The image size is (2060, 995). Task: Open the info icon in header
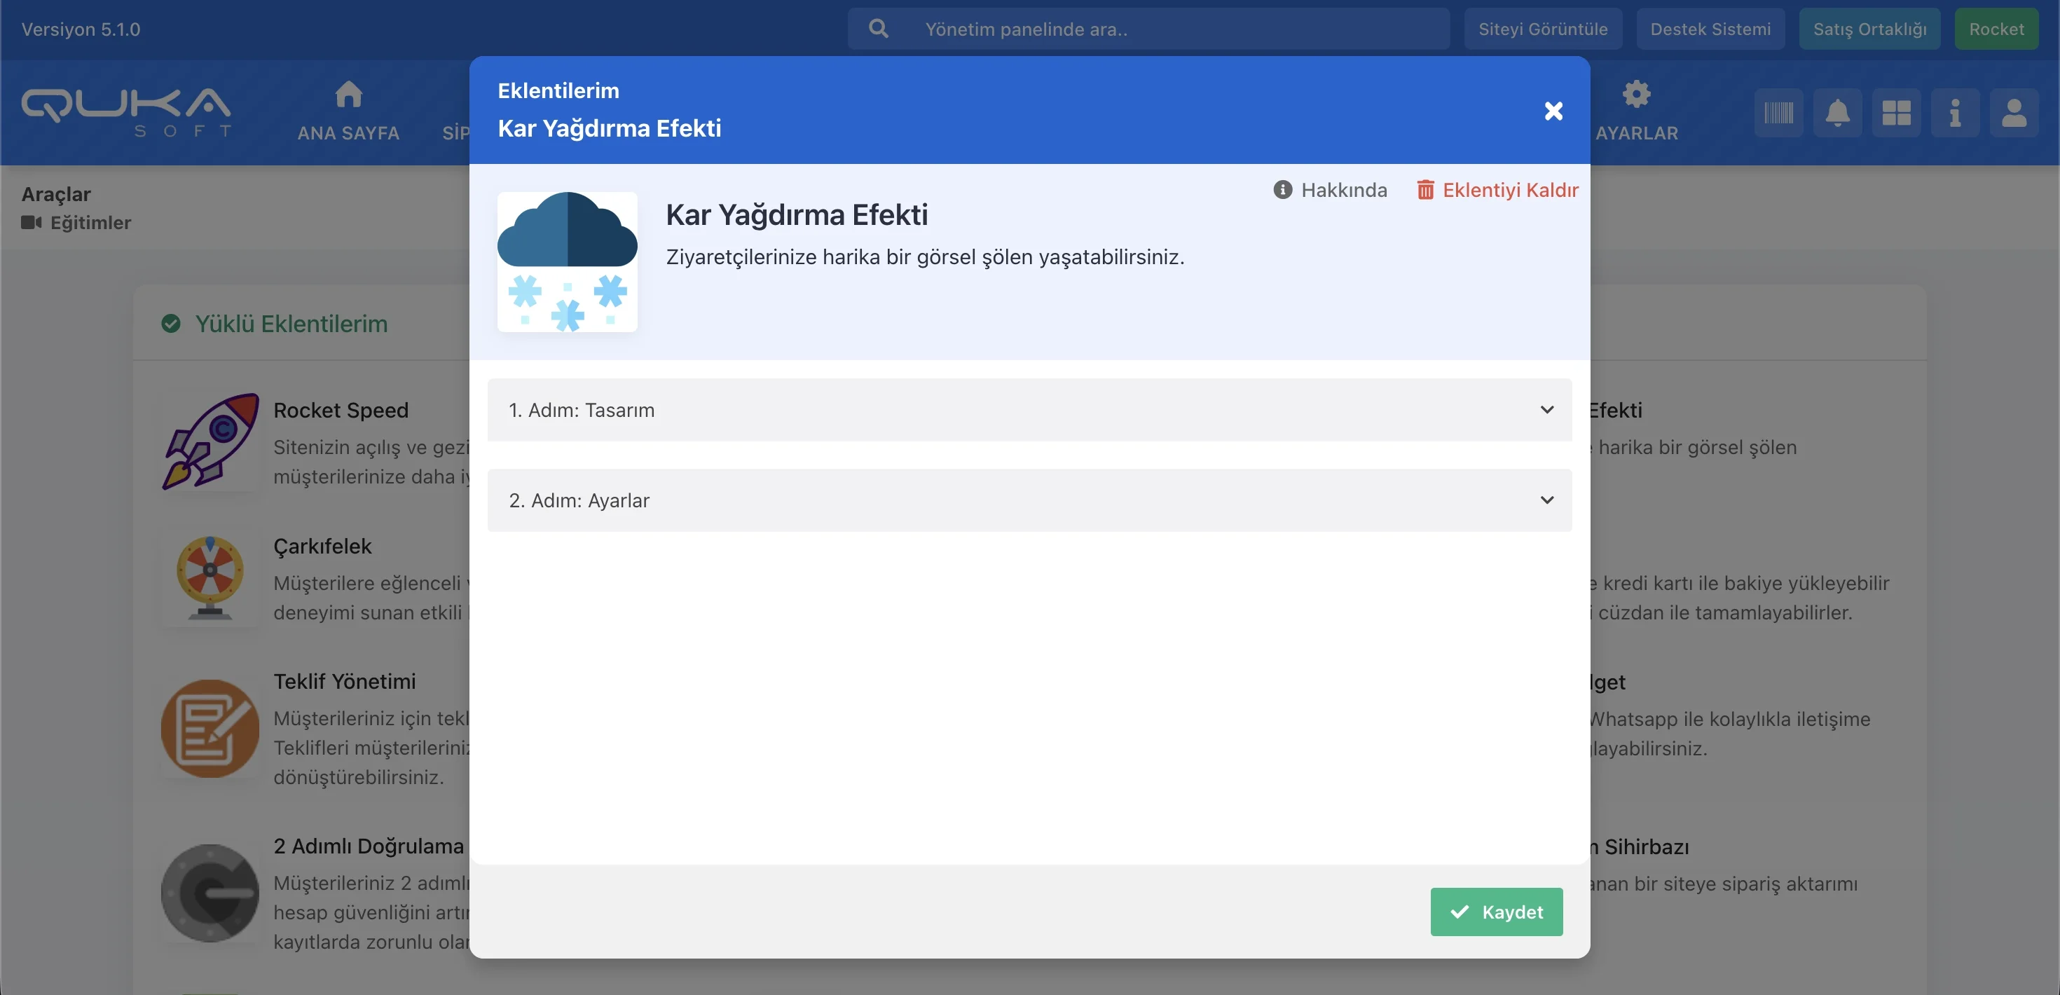(x=1954, y=113)
